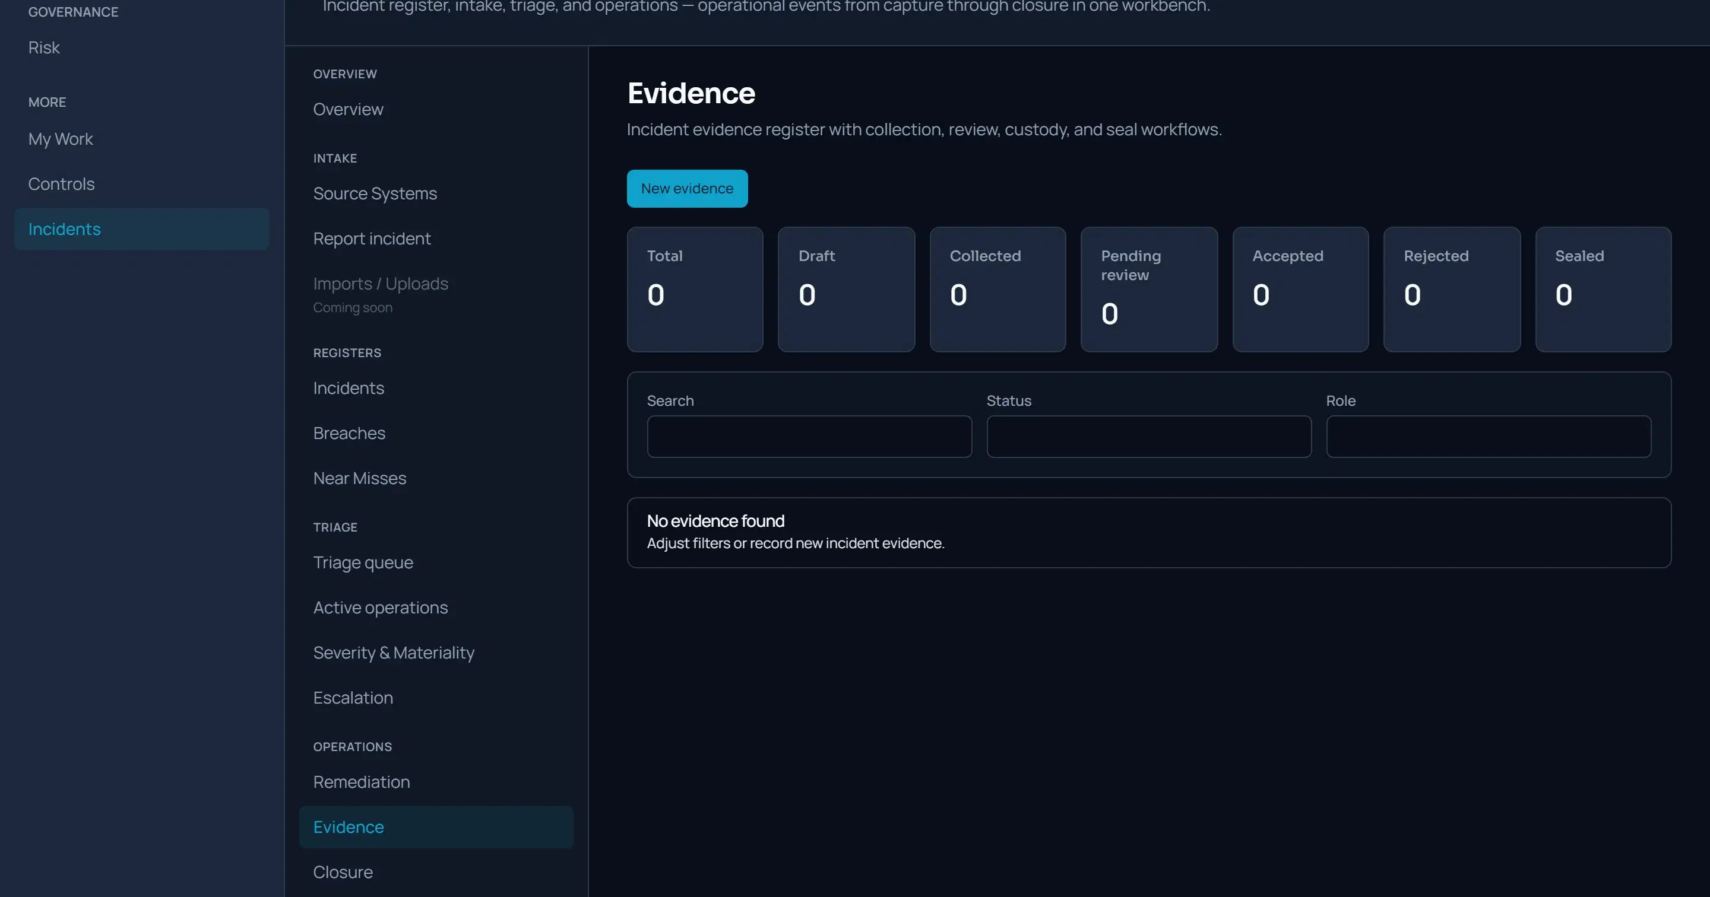Click the TRIAGE section label
1710x897 pixels.
pos(335,527)
